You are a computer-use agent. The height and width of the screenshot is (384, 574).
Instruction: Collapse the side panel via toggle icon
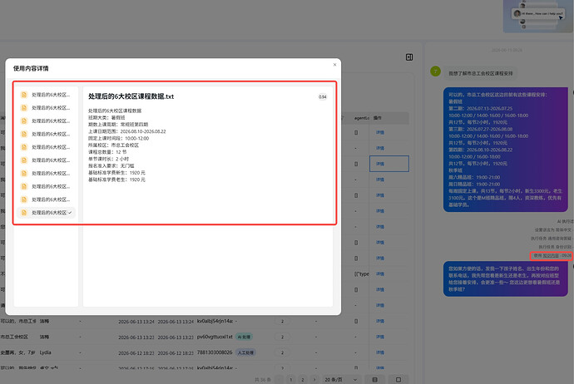pyautogui.click(x=409, y=57)
